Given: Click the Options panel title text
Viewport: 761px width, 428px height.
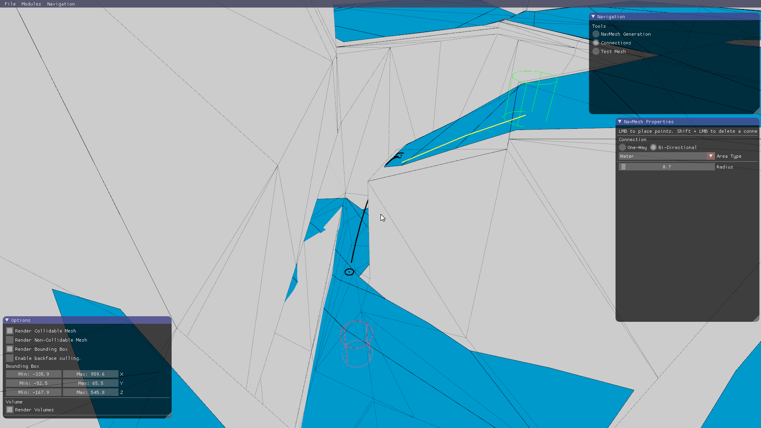Looking at the screenshot, I should pos(21,320).
